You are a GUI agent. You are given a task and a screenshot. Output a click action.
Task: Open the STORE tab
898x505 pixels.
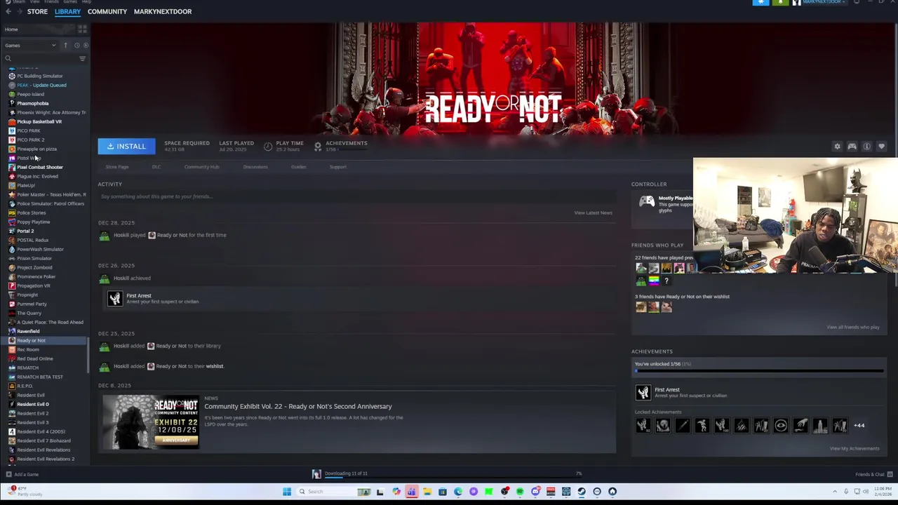pos(37,12)
